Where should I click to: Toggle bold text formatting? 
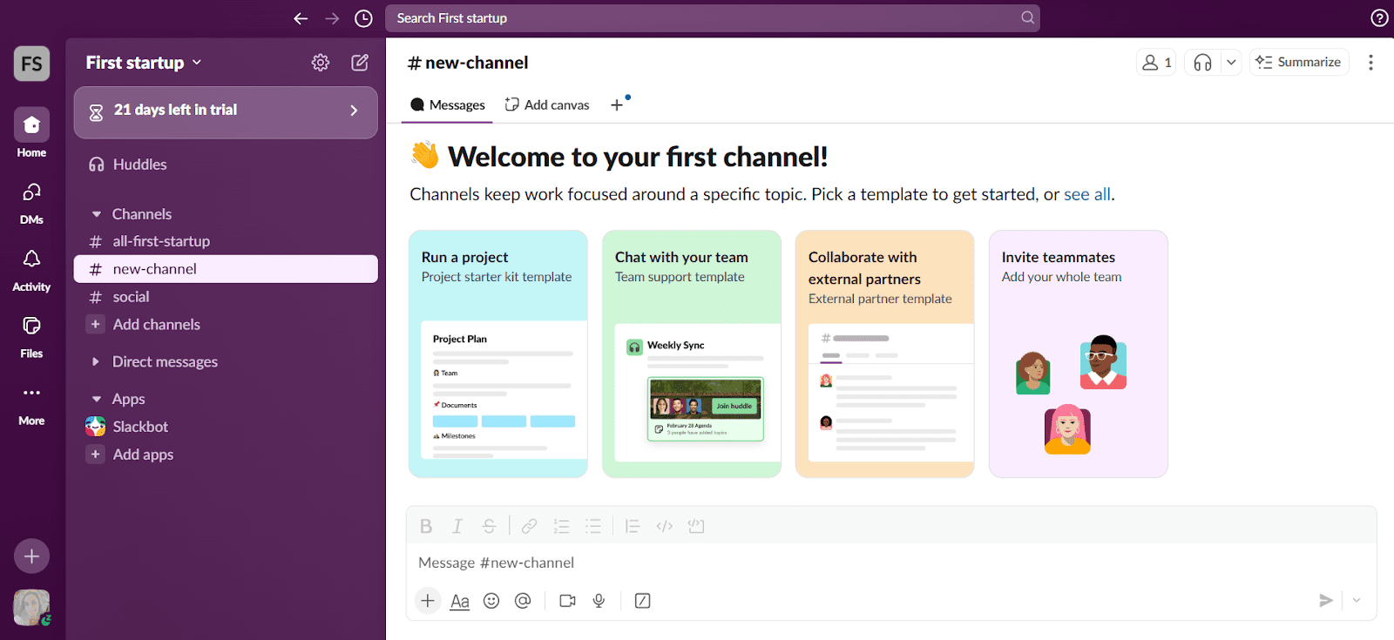pos(426,526)
